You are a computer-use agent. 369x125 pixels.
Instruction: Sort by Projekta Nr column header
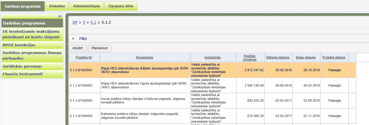coord(84,57)
